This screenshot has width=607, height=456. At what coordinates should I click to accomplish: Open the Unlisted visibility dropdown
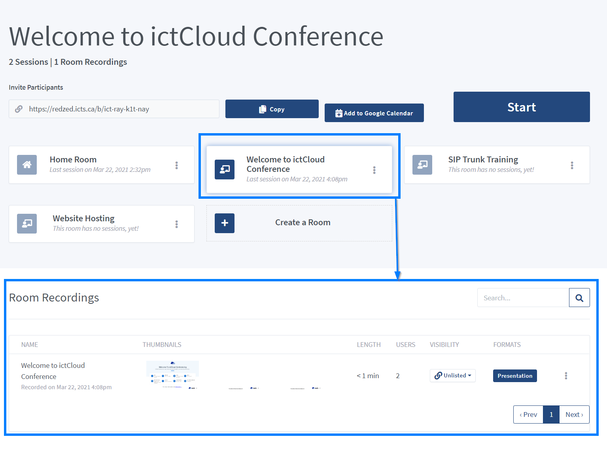(x=453, y=375)
